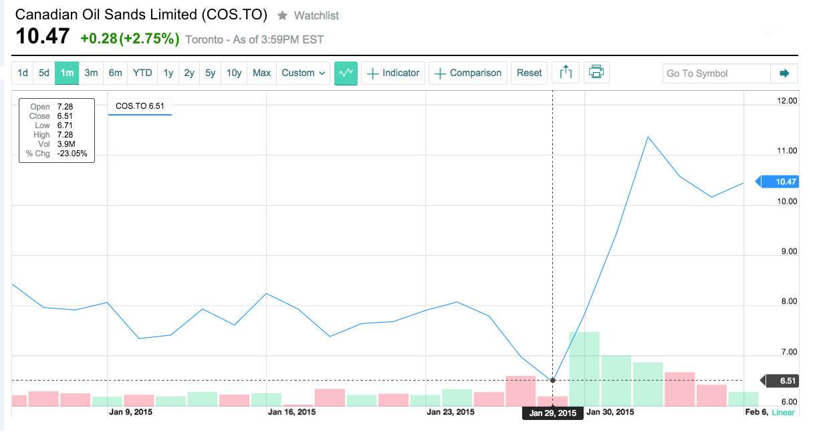Screen dimensions: 823x432
Task: Select the 5y time range
Action: click(x=210, y=73)
